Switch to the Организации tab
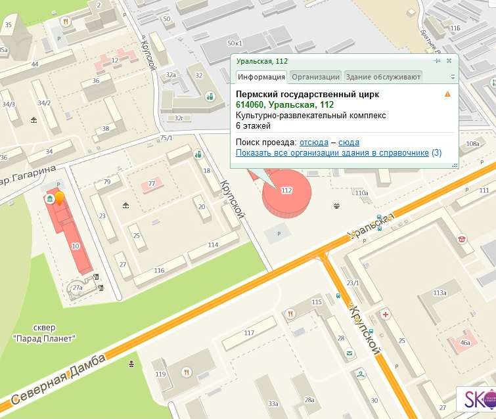Viewport: 496px width, 419px height. [315, 77]
